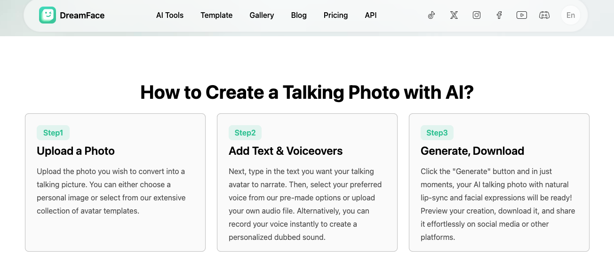Open the YouTube channel icon

(521, 15)
